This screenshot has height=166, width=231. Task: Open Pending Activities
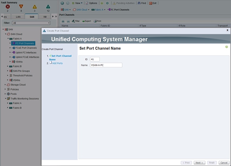pyautogui.click(x=124, y=3)
